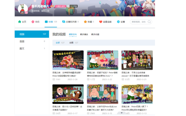The image size is (186, 116).
Task: Click the 收藏 star icon
Action: click(85, 22)
